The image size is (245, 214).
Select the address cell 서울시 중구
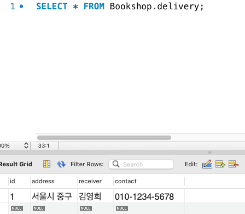[x=54, y=196]
